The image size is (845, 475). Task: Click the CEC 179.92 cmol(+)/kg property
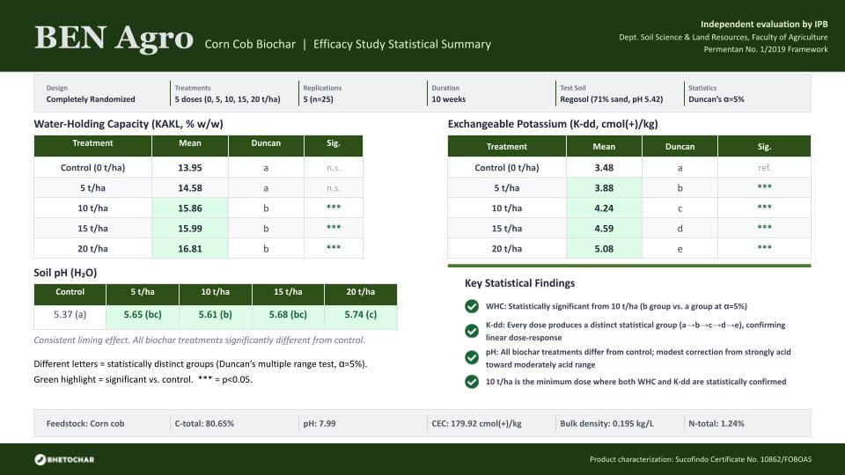click(476, 423)
